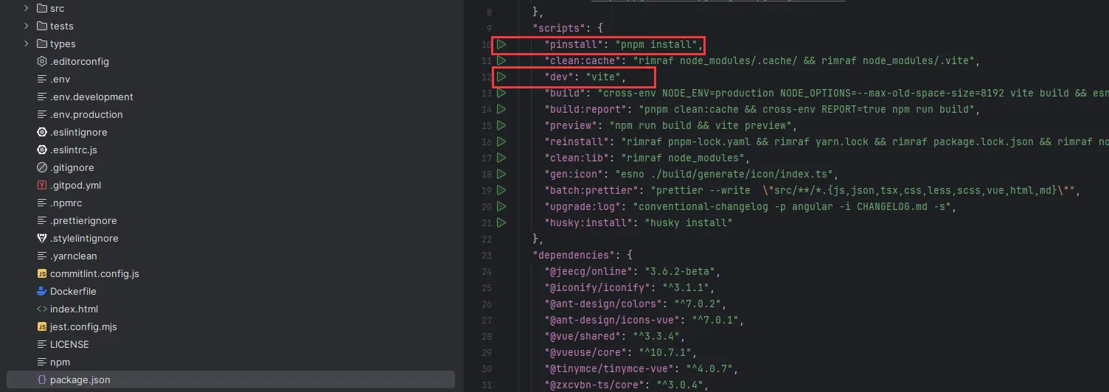Run the reinstall script gutter icon
The height and width of the screenshot is (392, 1109).
point(501,141)
